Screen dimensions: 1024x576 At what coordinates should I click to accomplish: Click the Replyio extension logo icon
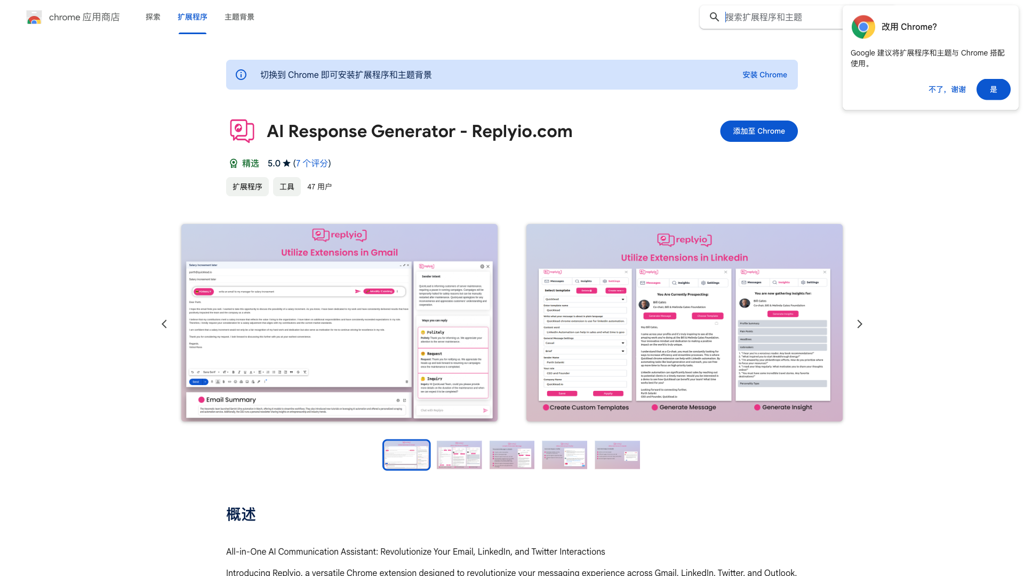pos(242,131)
